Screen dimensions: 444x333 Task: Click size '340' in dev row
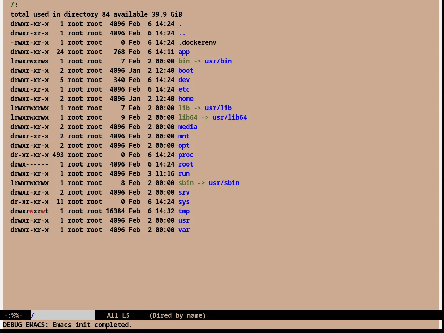pos(119,80)
